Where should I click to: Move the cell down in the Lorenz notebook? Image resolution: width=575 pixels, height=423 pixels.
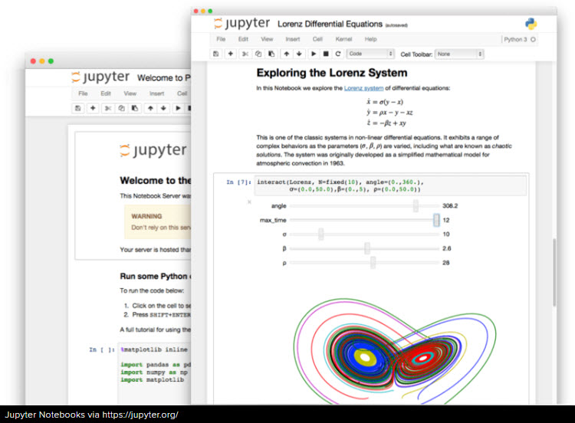point(298,54)
